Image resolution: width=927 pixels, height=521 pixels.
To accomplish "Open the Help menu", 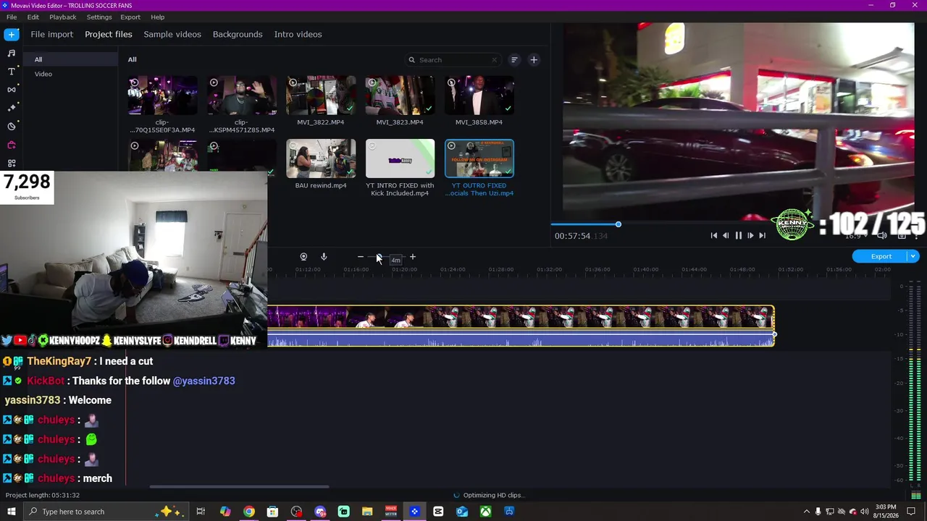I will 158,17.
